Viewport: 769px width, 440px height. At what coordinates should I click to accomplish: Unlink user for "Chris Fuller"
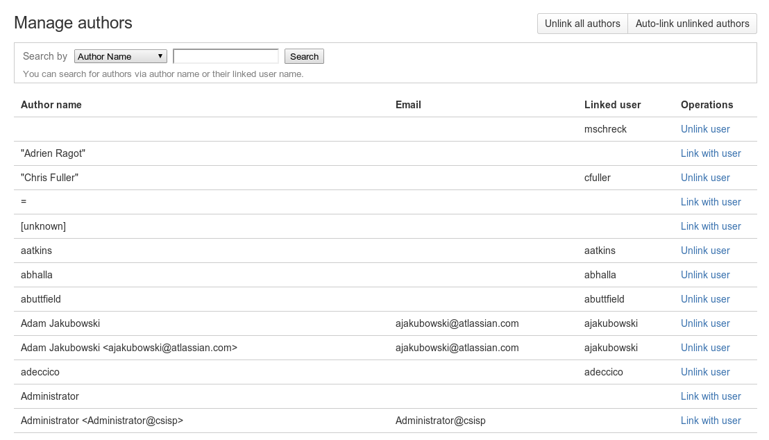coord(705,178)
